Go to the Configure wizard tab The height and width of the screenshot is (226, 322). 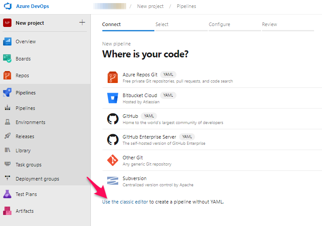click(x=219, y=25)
